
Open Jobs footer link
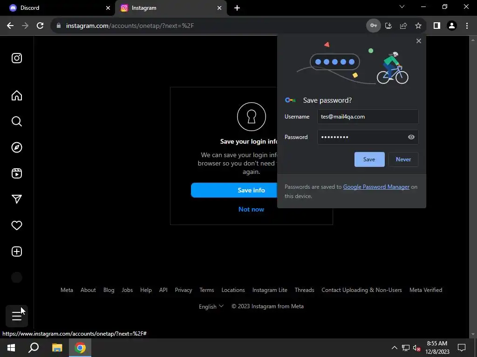tap(127, 290)
